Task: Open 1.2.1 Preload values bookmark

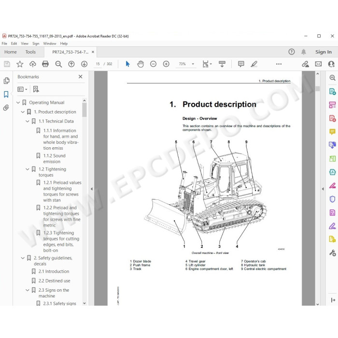Action: [x=62, y=191]
